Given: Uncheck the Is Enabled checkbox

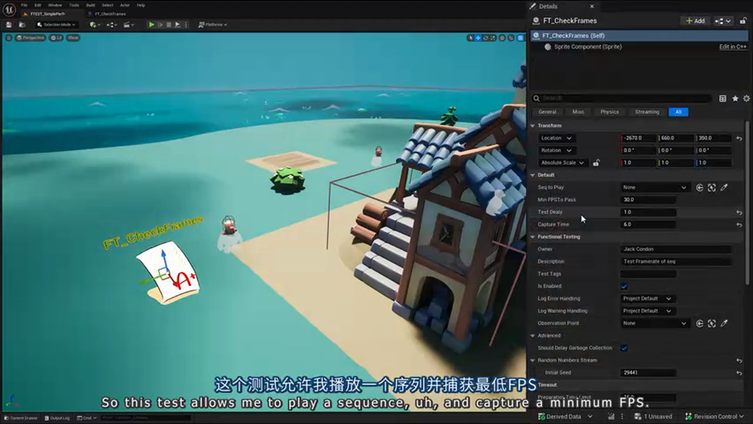Looking at the screenshot, I should [625, 286].
